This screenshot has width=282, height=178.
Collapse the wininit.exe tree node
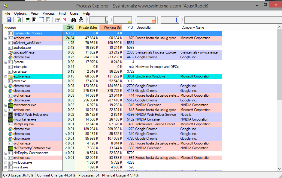coord(6,168)
